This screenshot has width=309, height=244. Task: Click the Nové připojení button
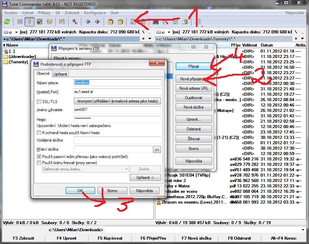[194, 79]
